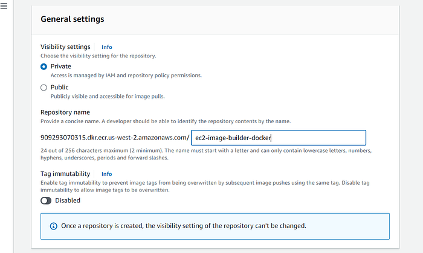Click the "Visibility settings" section label
Viewport: 423px width, 253px height.
(x=65, y=47)
